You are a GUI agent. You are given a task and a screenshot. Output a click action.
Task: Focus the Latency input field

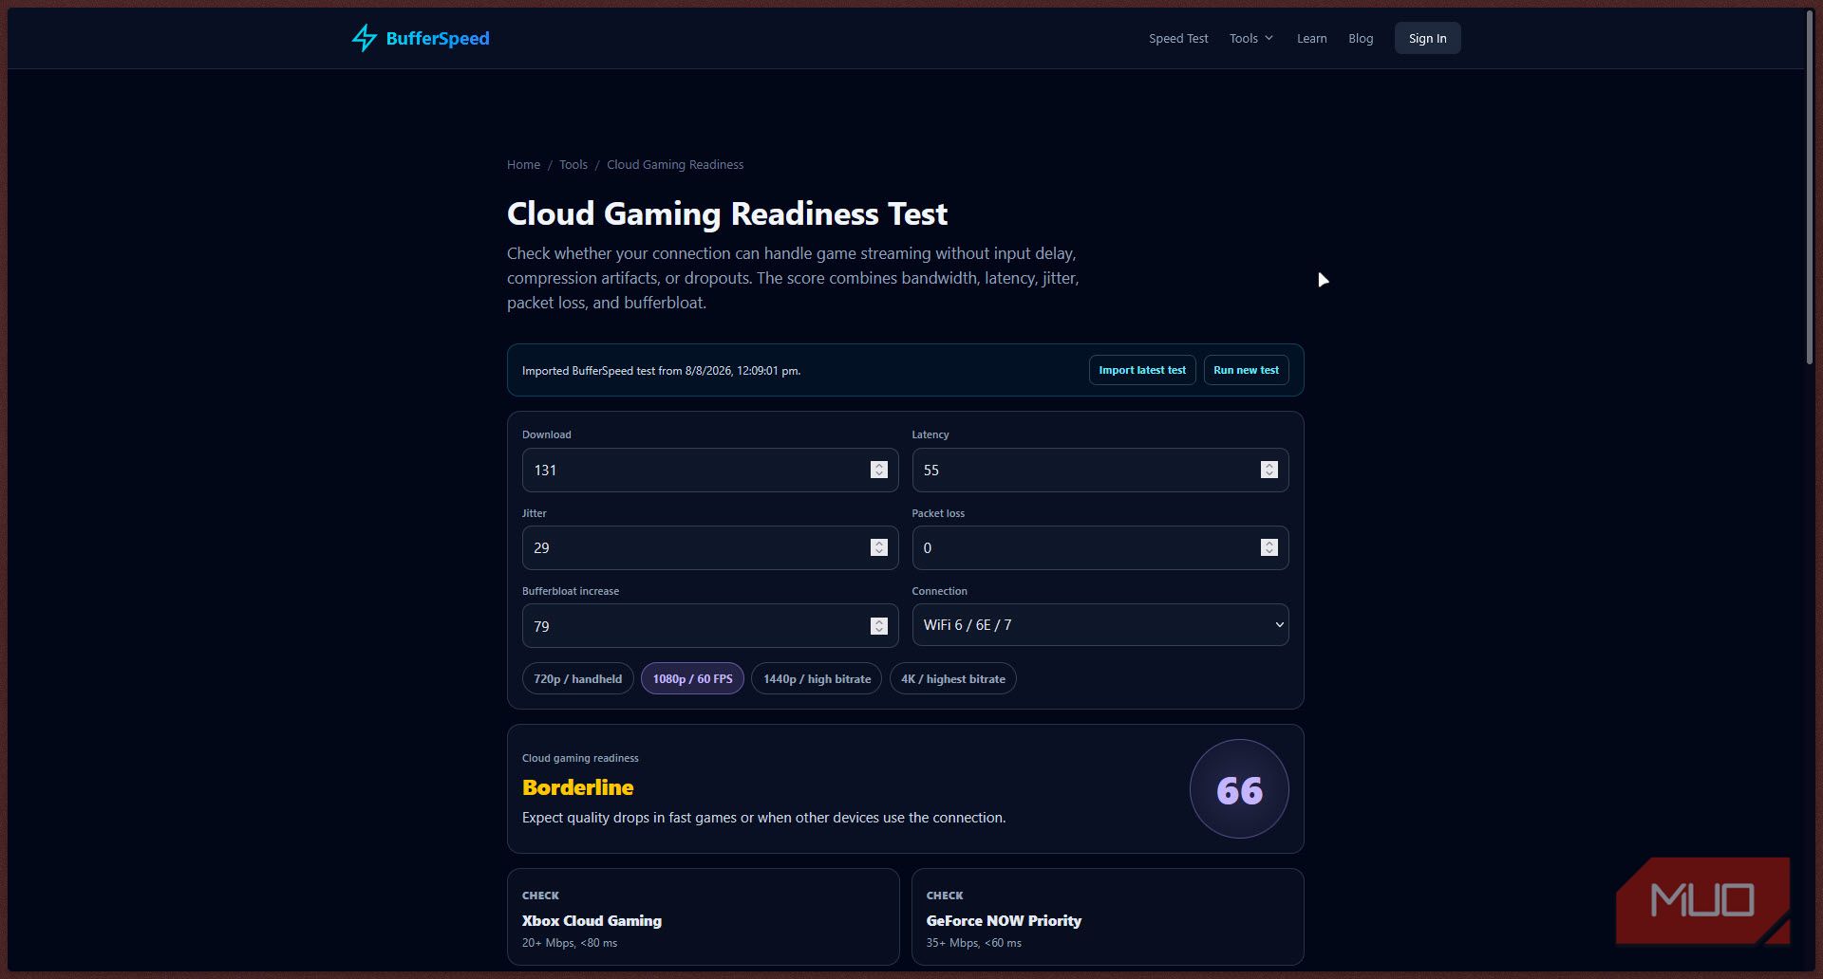tap(1099, 470)
